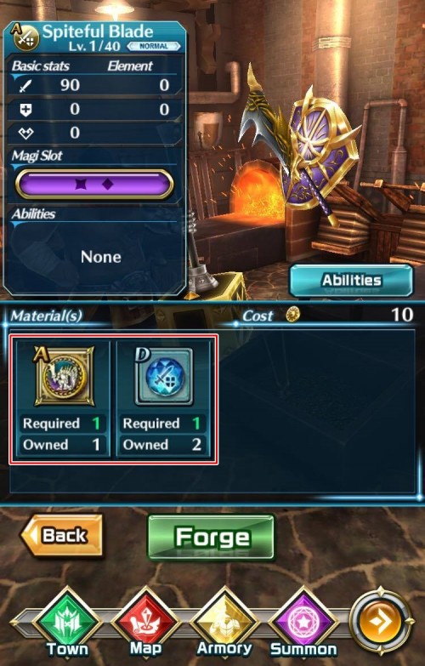Select the Element column header
425x666 pixels.
coord(130,65)
